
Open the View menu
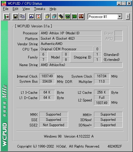point(26,9)
